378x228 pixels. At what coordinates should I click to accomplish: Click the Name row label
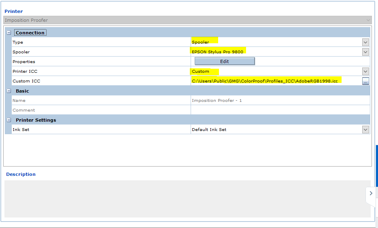click(x=19, y=100)
